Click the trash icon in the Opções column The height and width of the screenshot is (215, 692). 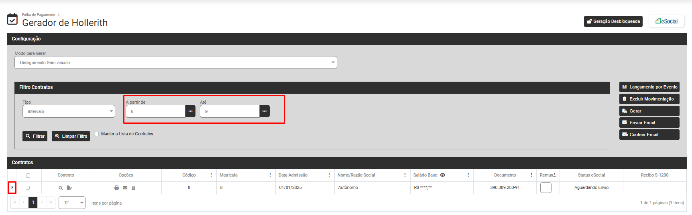point(134,188)
